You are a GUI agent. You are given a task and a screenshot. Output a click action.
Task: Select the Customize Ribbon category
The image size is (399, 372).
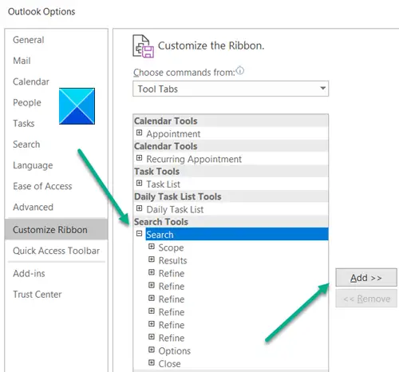(56, 230)
